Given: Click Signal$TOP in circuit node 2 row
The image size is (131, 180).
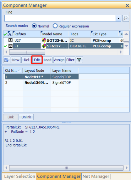Looking at the screenshot, I should point(65,82).
